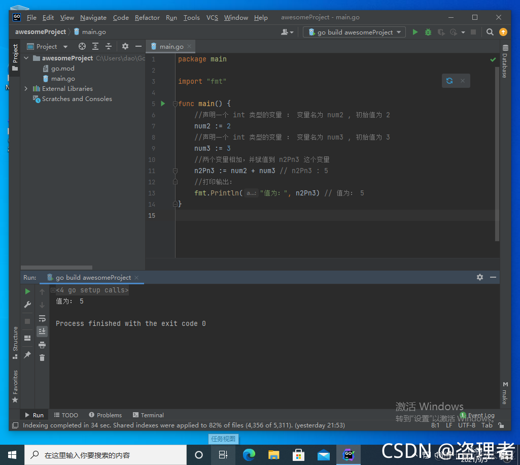Click the LF line separator indicator
Viewport: 520px width, 465px height.
449,425
